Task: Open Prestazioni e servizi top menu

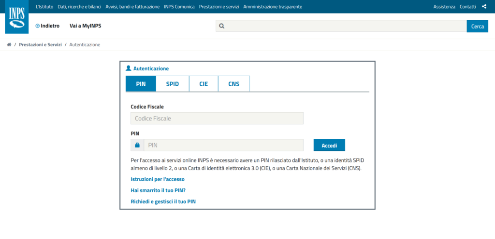Action: tap(219, 7)
